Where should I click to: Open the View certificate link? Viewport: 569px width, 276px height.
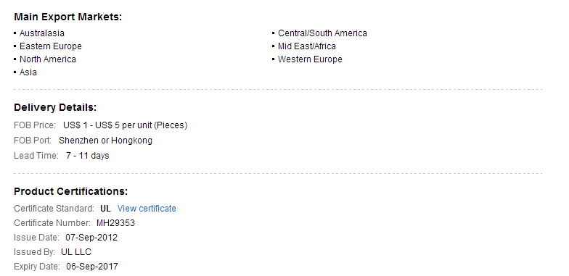click(147, 209)
